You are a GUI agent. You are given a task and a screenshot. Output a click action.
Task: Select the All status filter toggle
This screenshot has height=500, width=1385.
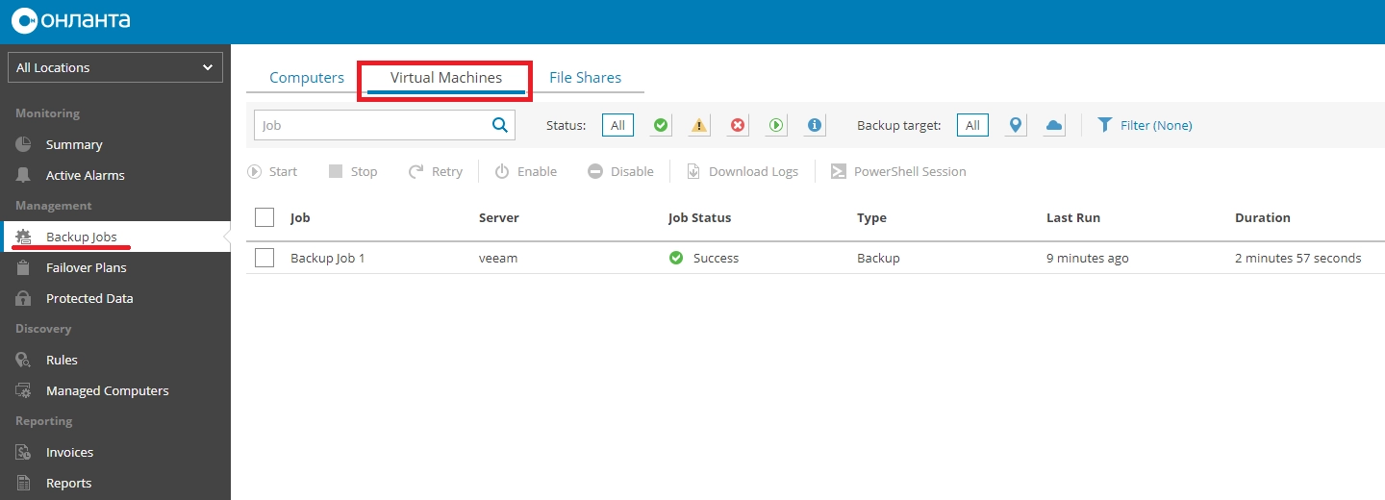(617, 125)
